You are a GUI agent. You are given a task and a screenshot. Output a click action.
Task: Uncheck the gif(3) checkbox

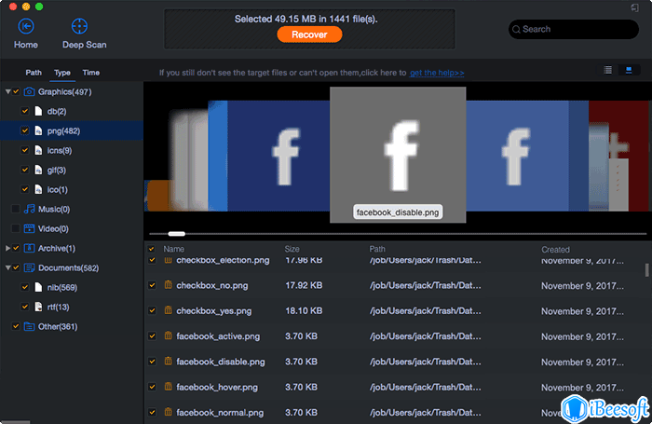tap(25, 170)
